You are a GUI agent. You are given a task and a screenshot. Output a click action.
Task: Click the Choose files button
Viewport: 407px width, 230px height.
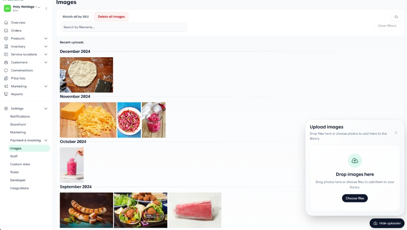tap(355, 198)
